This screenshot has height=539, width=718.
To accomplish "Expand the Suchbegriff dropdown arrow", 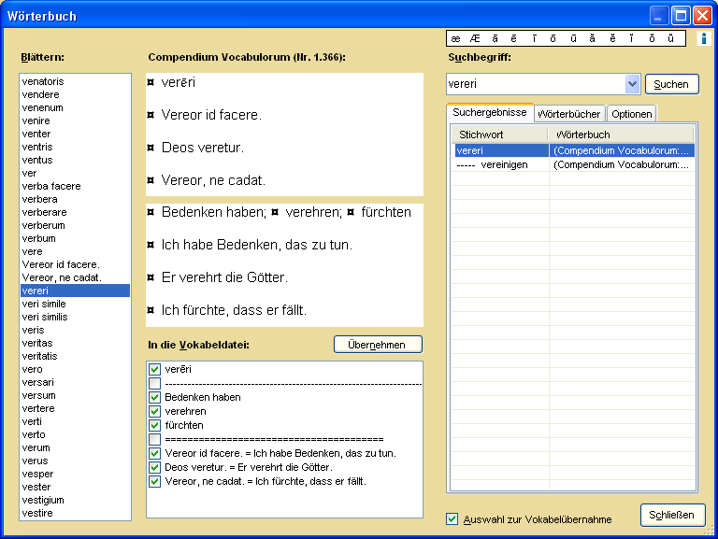I will 632,84.
